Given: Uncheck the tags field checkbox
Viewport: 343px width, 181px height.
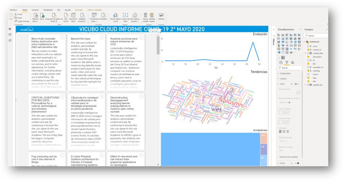Looking at the screenshot, I should pyautogui.click(x=308, y=78).
